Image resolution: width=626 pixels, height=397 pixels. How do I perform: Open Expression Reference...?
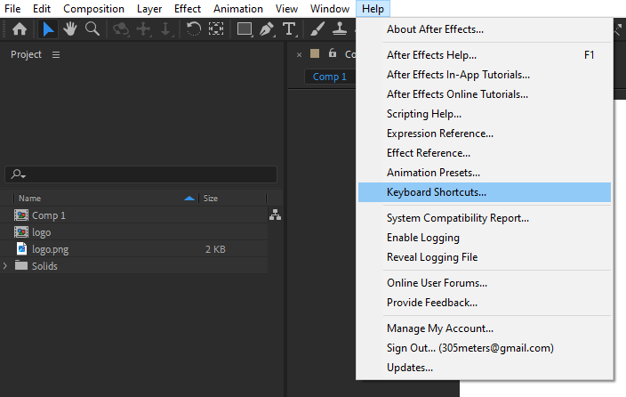485,134
